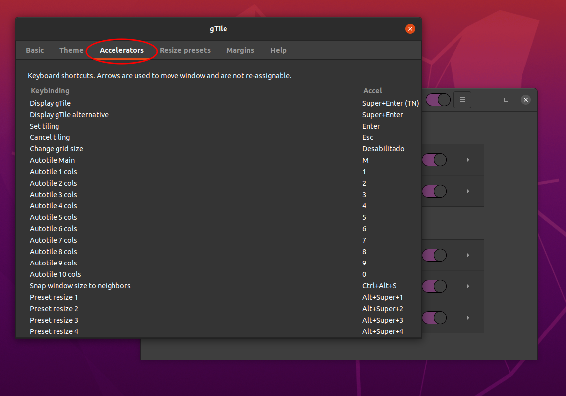Screen dimensions: 566x396
Task: Toggle off the first extension switch
Action: 435,160
